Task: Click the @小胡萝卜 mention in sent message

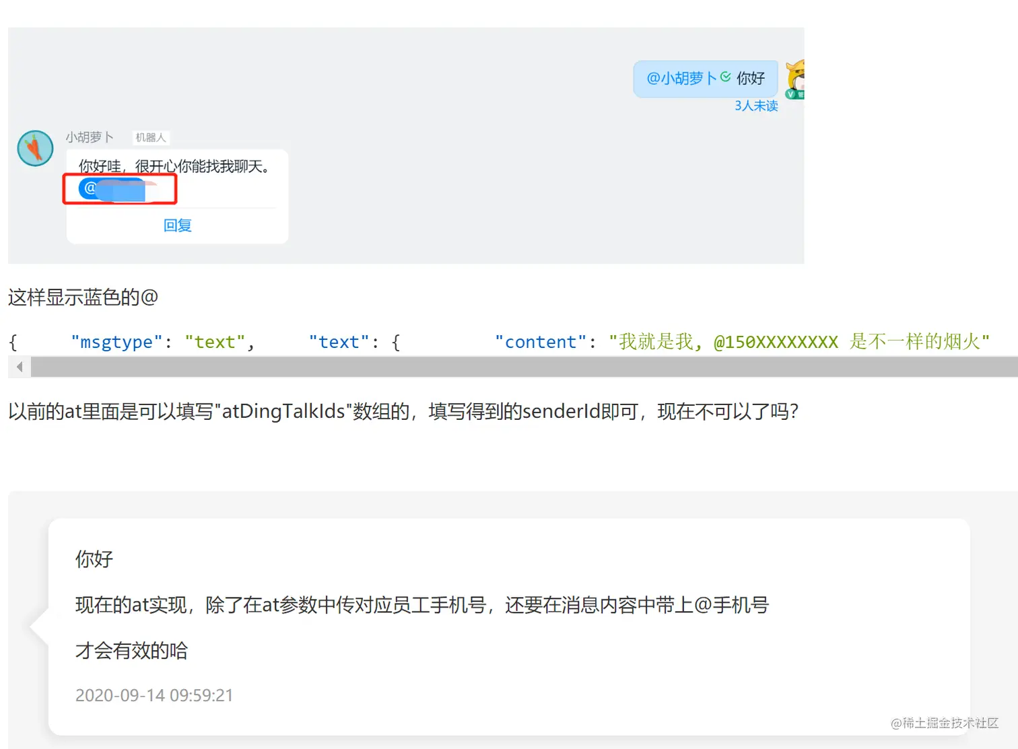Action: 682,78
